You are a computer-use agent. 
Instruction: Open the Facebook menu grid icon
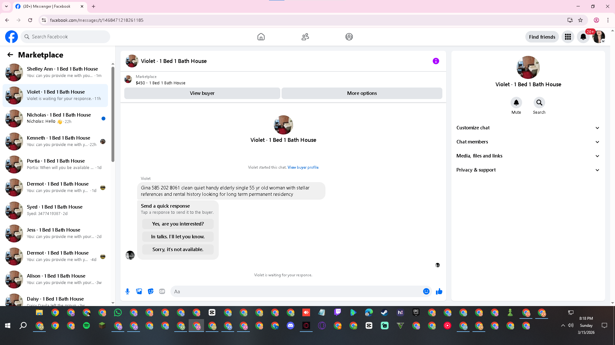coord(568,37)
